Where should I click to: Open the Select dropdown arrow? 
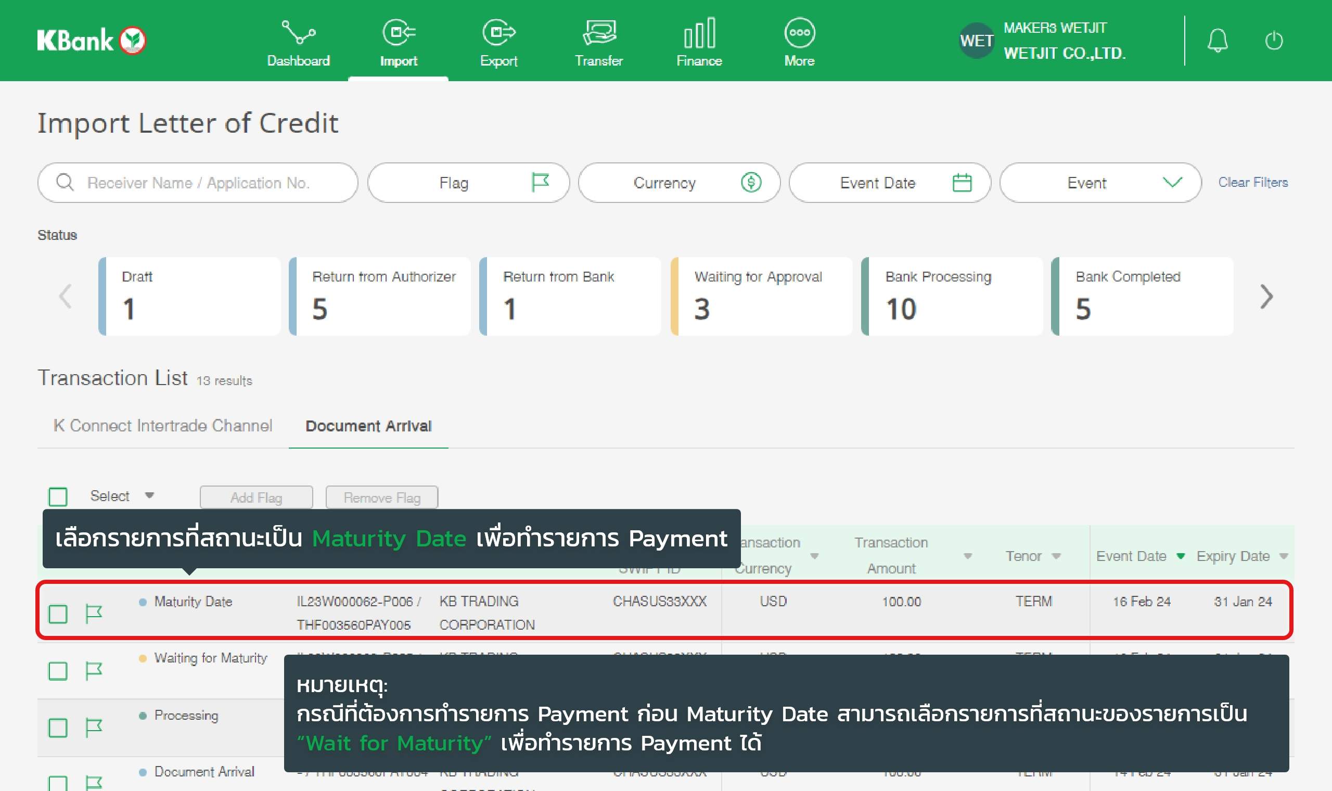[150, 495]
